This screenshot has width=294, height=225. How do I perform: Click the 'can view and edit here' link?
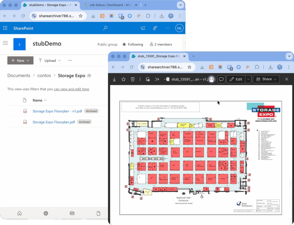tap(71, 89)
